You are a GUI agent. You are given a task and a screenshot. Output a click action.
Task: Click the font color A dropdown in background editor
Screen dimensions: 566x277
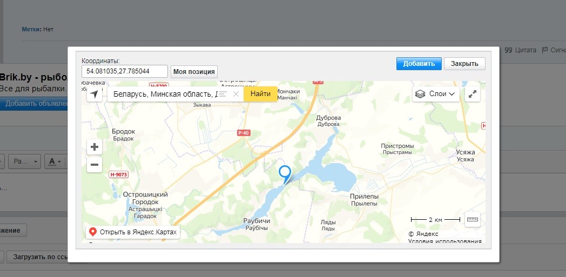(55, 161)
